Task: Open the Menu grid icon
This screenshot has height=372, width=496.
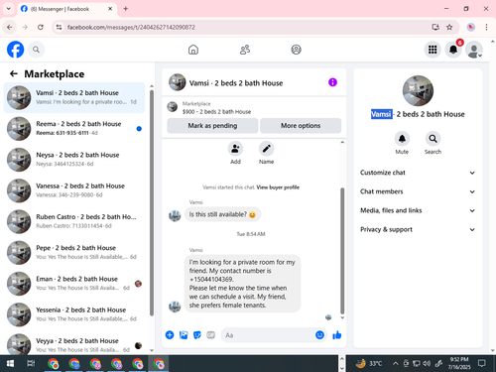Action: pos(433,50)
